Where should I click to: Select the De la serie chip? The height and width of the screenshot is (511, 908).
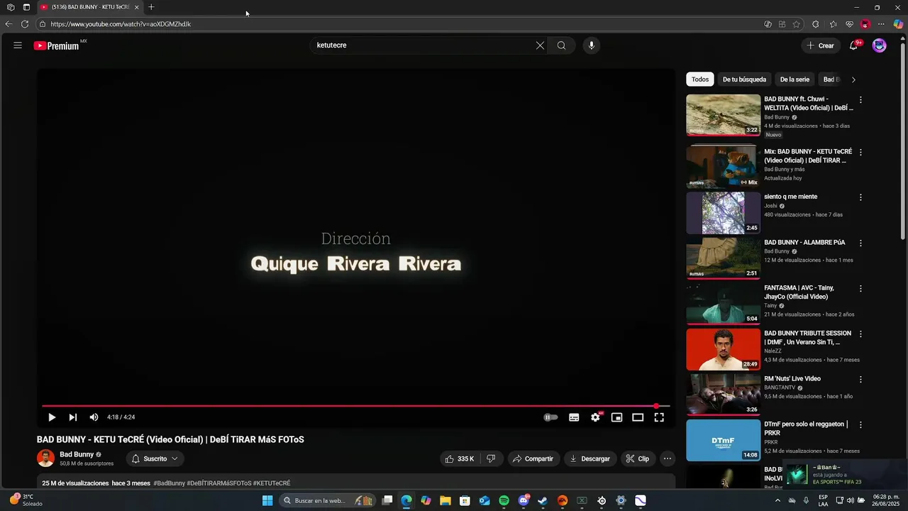[x=794, y=79]
